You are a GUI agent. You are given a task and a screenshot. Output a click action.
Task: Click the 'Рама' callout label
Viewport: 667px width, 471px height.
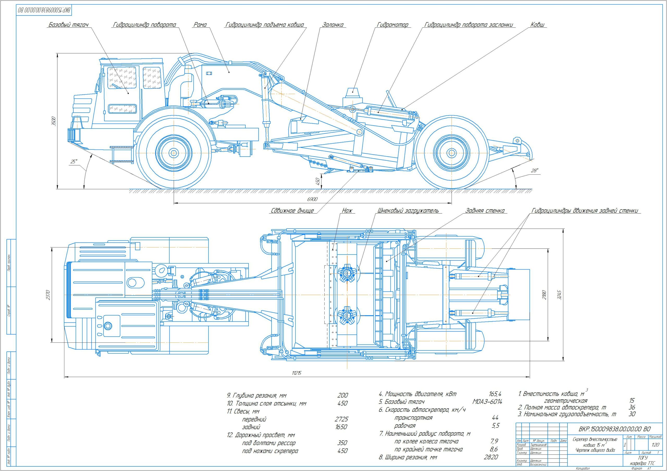point(200,25)
